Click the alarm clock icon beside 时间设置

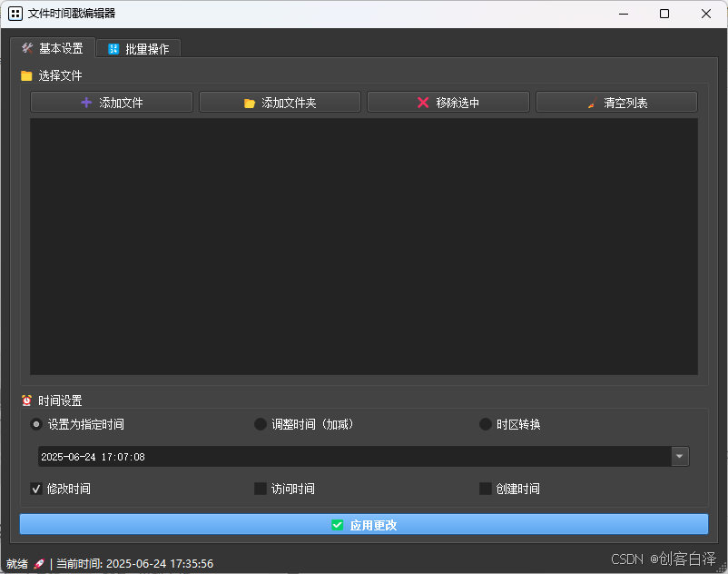coord(26,401)
